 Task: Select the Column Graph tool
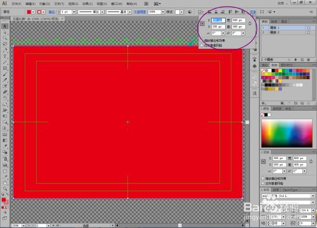click(x=5, y=165)
